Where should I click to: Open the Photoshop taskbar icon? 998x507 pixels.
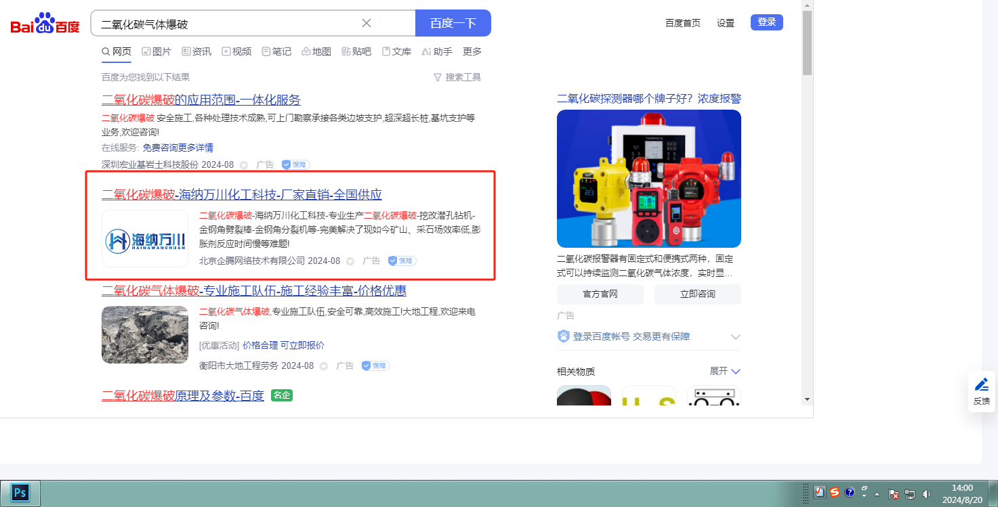tap(20, 493)
